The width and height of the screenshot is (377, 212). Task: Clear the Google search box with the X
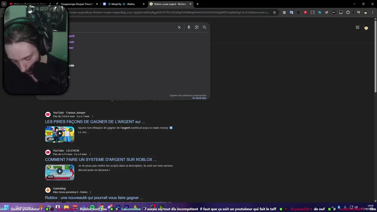coord(179,27)
